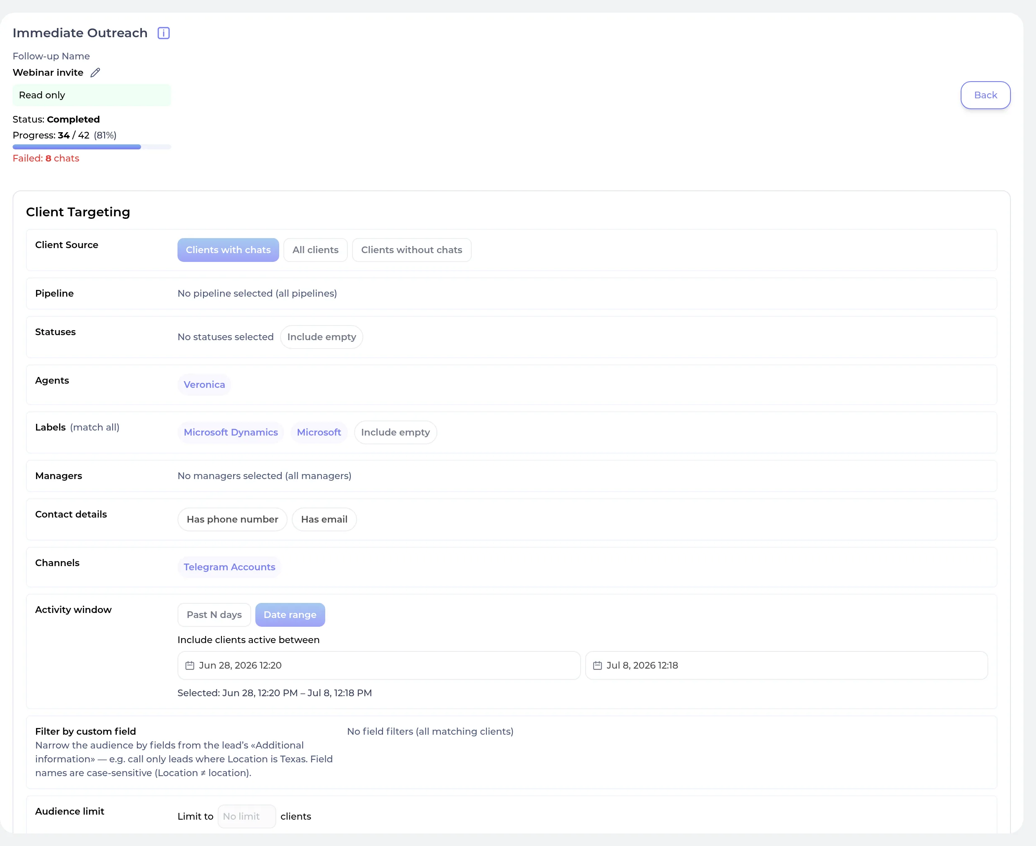
Task: Open the Jun 28, 2026 12:20 start date field
Action: 379,666
